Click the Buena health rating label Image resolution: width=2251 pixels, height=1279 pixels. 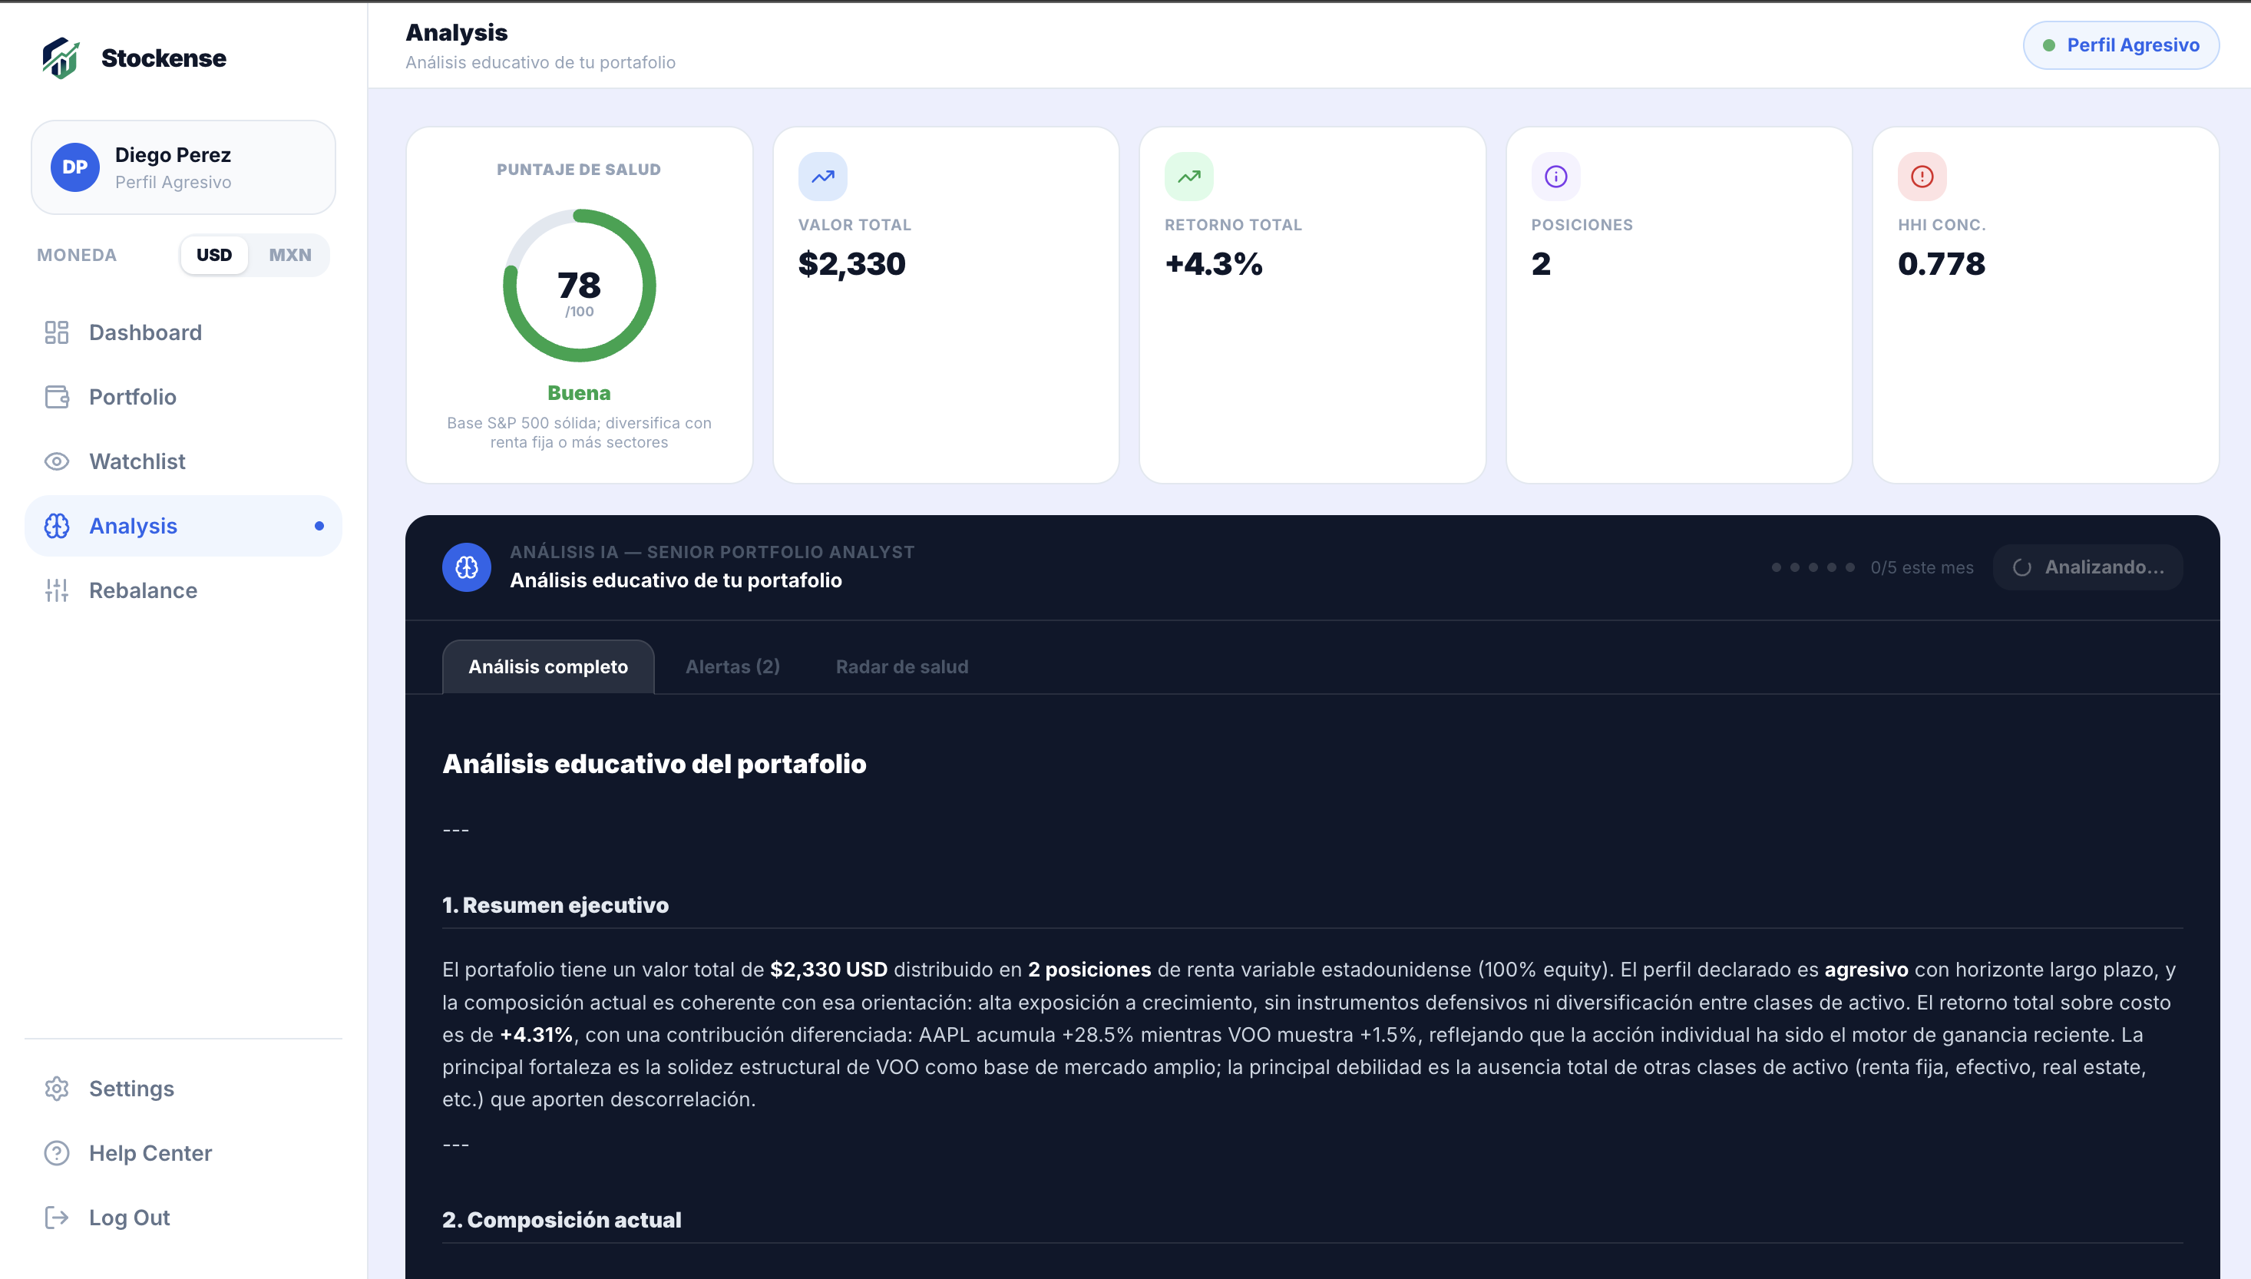click(x=579, y=392)
